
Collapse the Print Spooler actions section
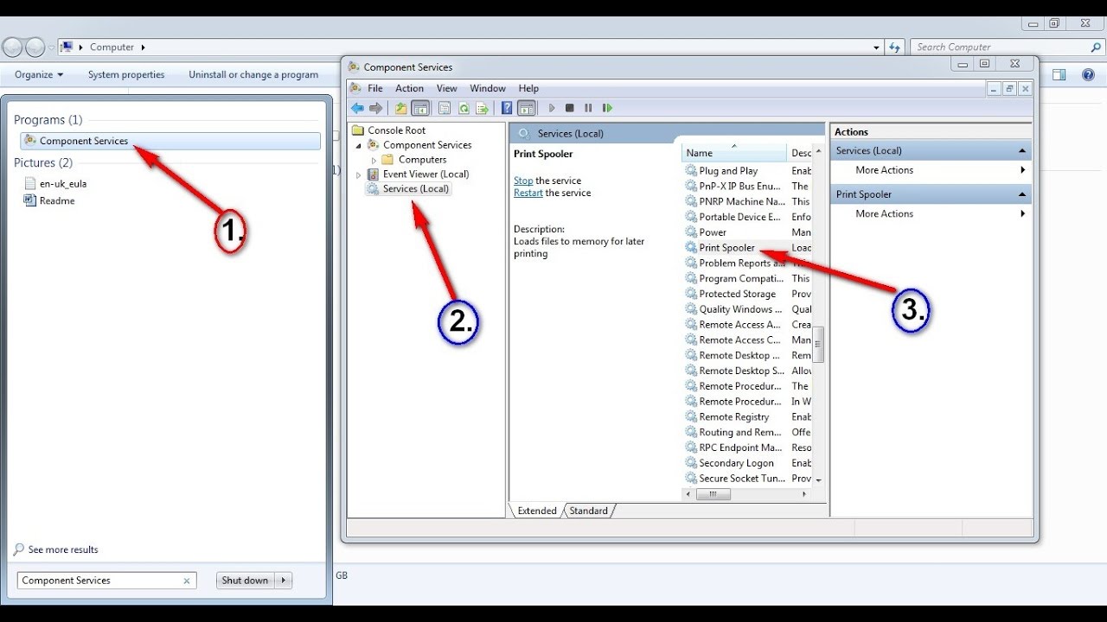tap(1022, 195)
